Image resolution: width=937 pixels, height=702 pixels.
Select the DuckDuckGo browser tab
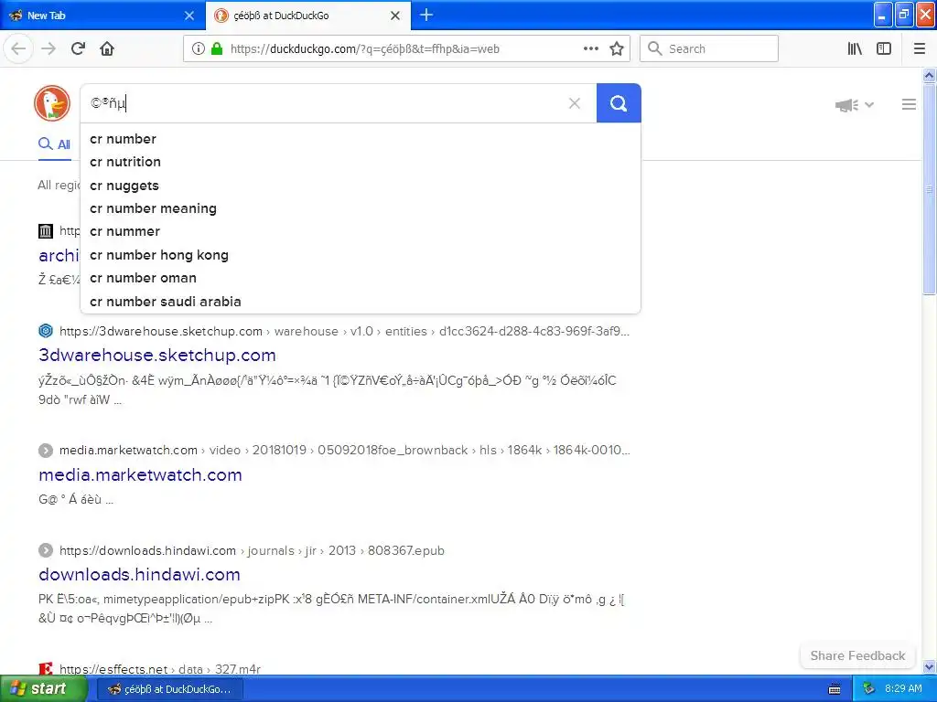(307, 16)
